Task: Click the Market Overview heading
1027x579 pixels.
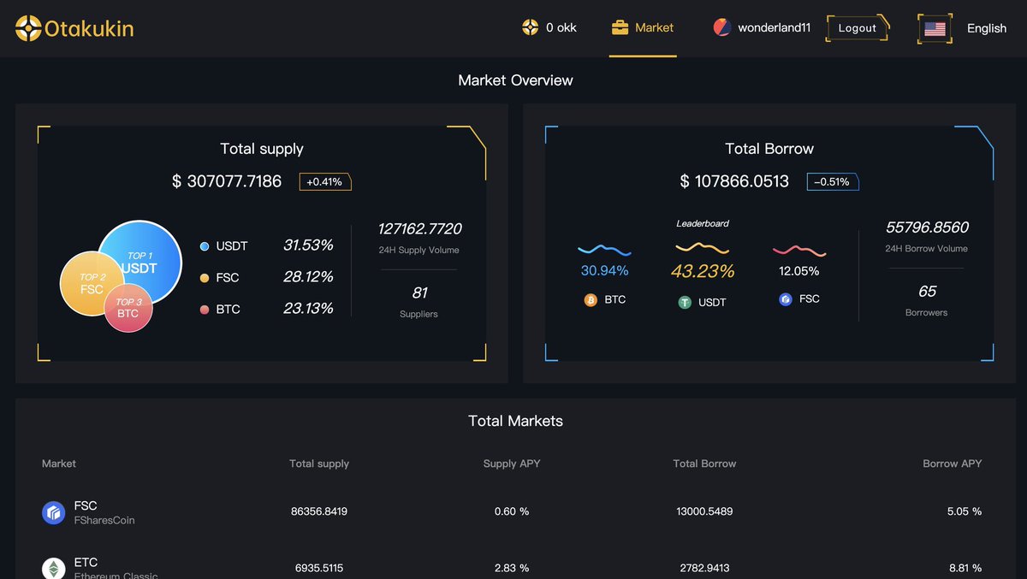Action: (515, 80)
